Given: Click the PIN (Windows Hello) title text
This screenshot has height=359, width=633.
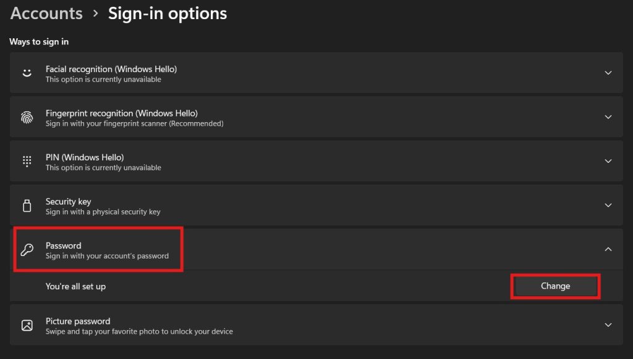Looking at the screenshot, I should coord(85,157).
